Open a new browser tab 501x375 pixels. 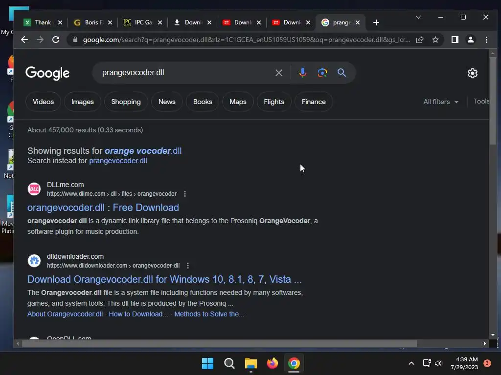376,22
